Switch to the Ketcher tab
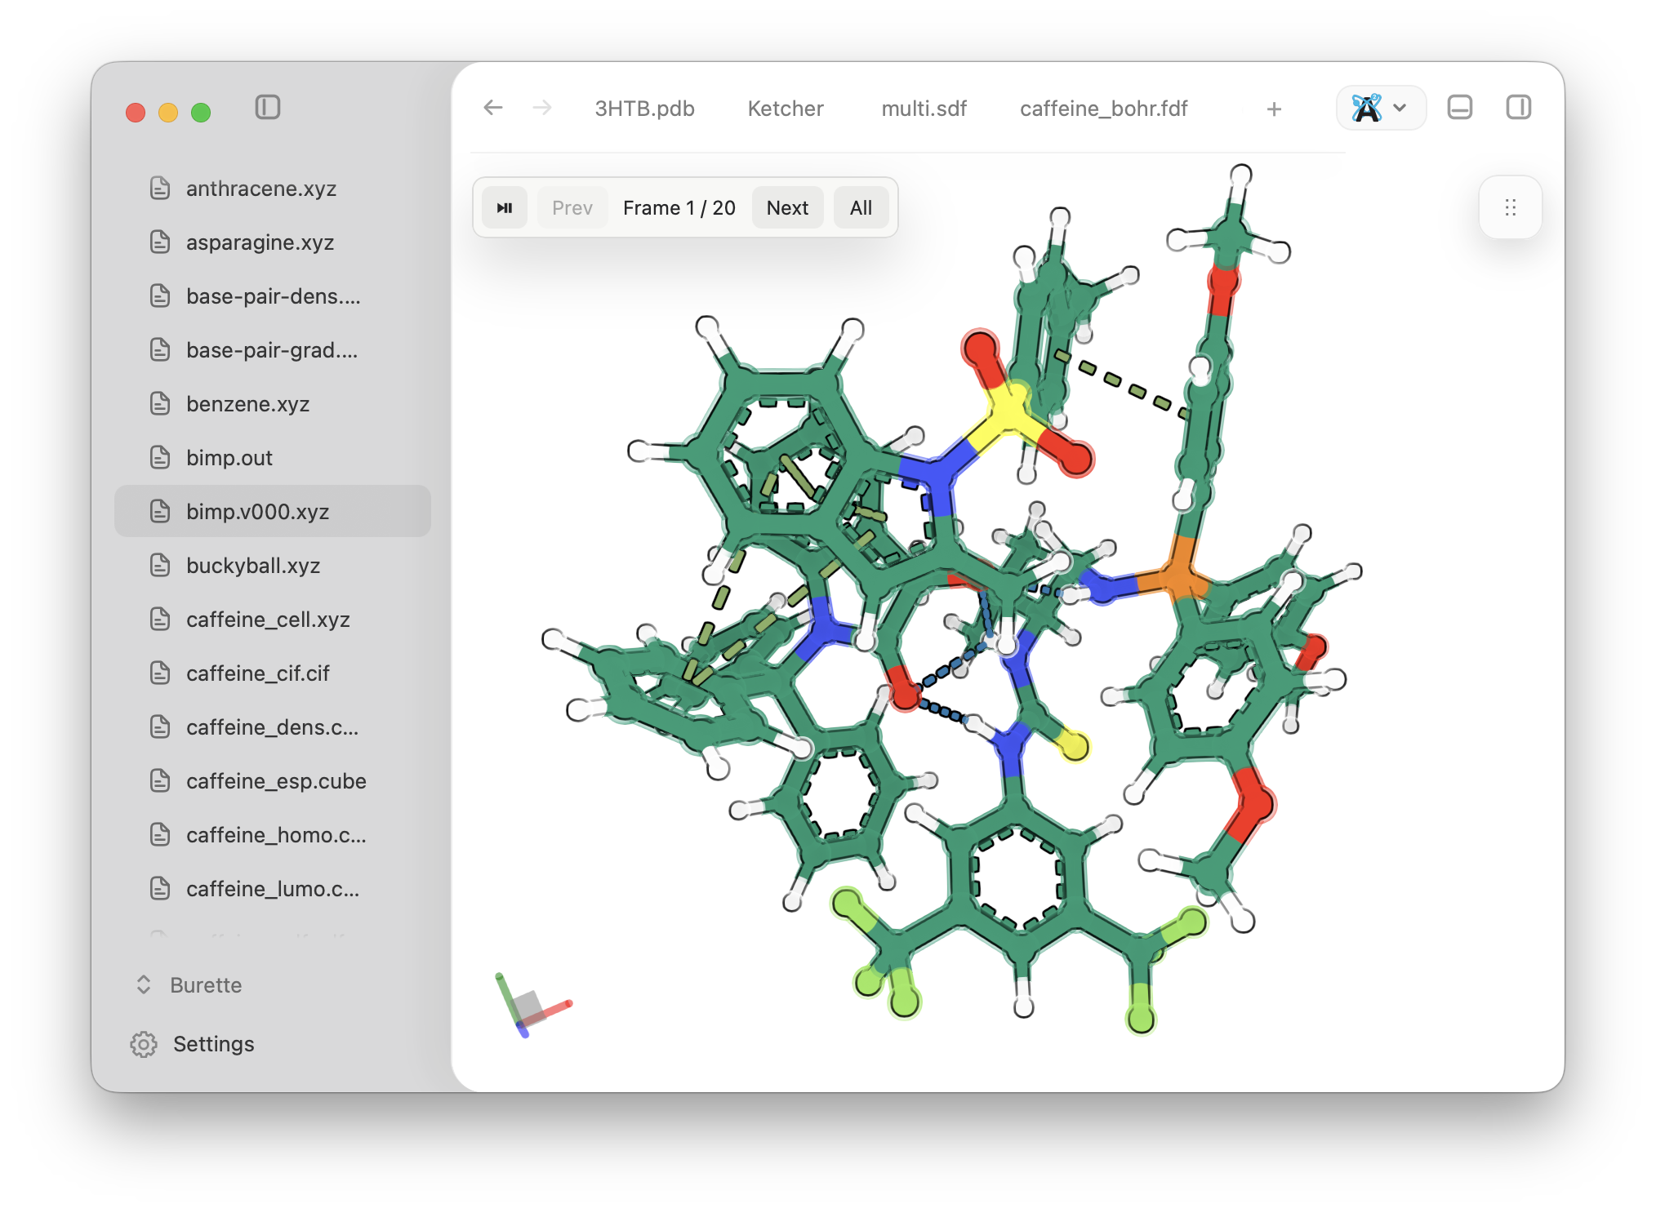The image size is (1656, 1213). pyautogui.click(x=786, y=109)
